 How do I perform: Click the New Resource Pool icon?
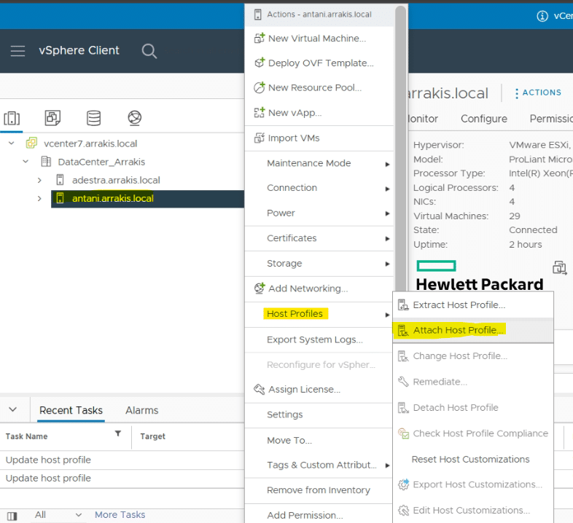click(259, 87)
